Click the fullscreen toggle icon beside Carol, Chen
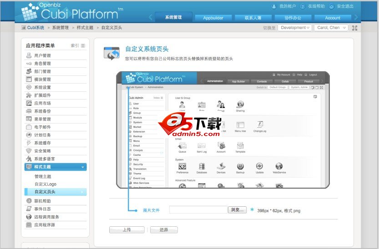Viewport: 379px width, 249px height. [x=354, y=28]
